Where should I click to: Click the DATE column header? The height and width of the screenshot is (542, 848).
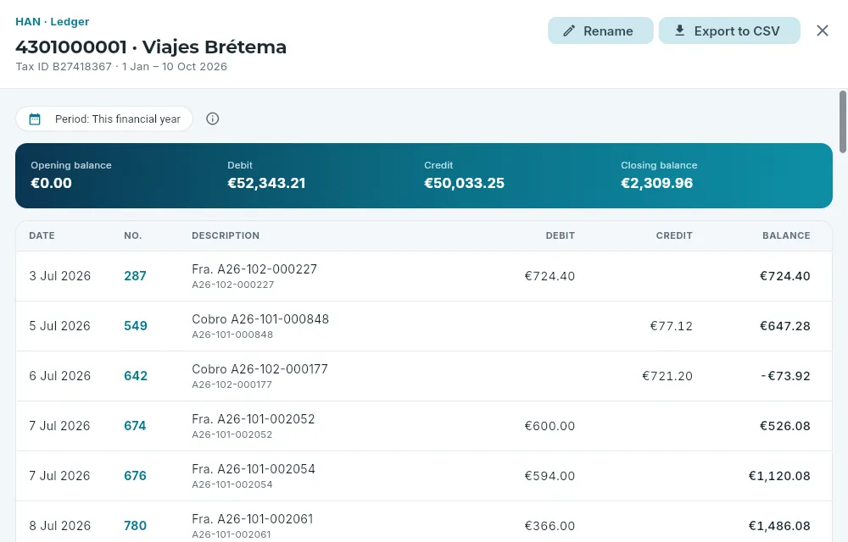(x=42, y=235)
